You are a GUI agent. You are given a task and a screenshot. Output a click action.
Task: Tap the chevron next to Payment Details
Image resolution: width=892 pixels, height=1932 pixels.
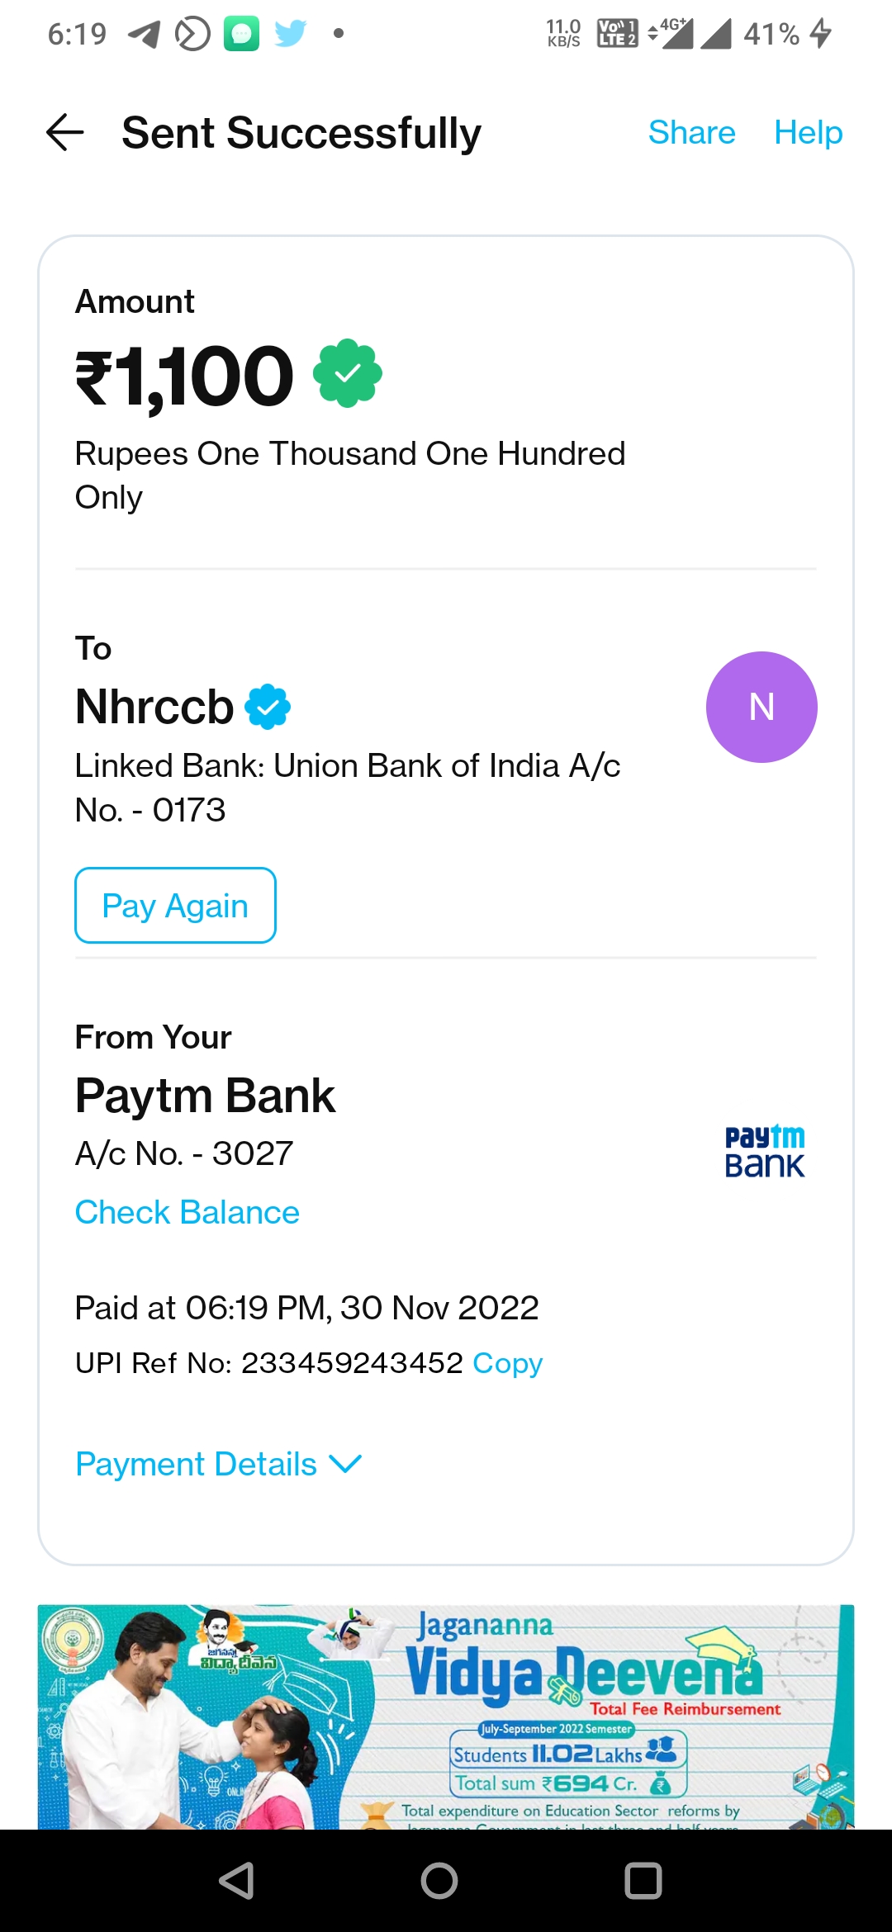(345, 1464)
